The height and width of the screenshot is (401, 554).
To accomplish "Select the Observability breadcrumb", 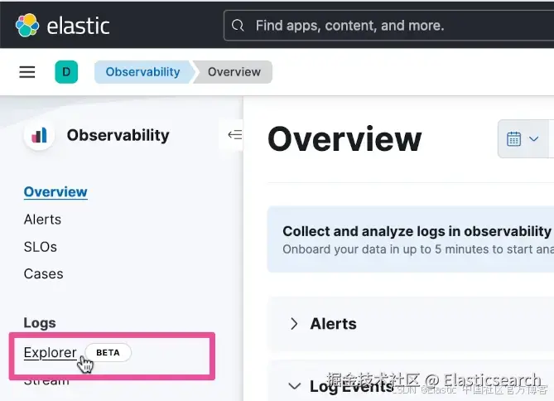I will pyautogui.click(x=142, y=72).
